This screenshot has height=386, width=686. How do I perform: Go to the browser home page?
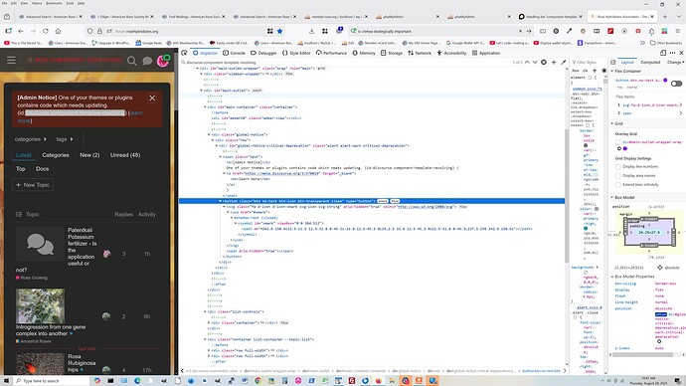pos(58,31)
